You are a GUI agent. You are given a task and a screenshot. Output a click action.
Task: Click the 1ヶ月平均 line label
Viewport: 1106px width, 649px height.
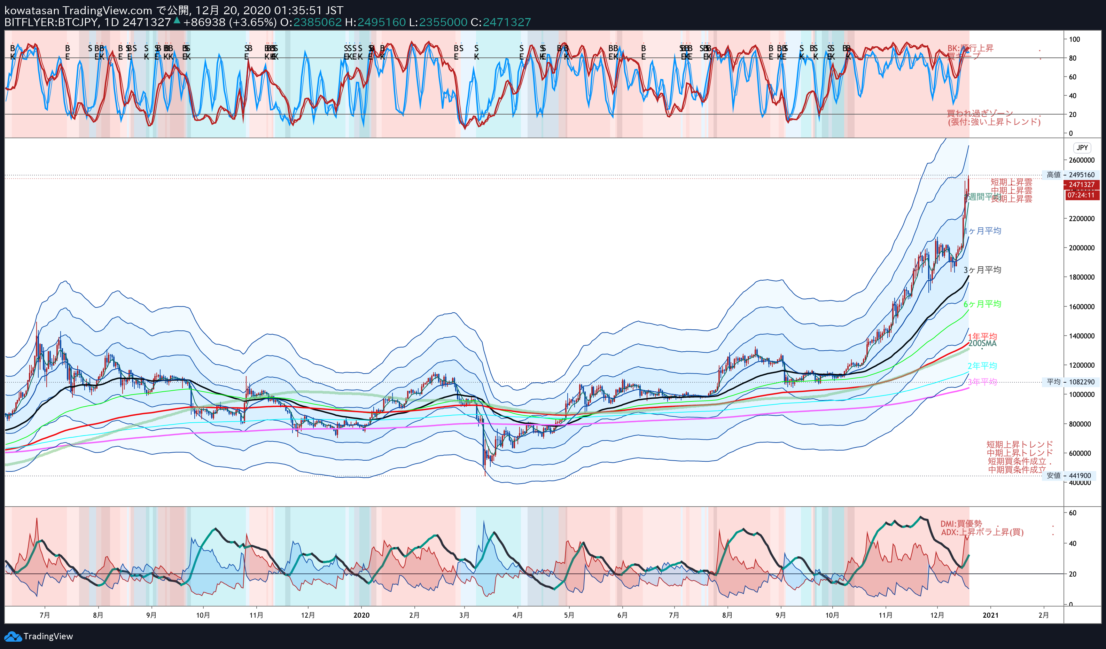[x=982, y=231]
